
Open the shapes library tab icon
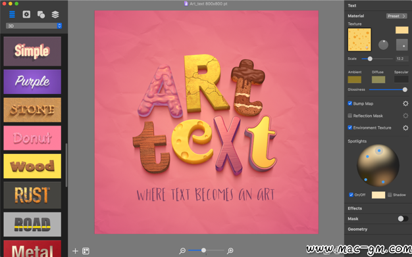click(x=41, y=14)
